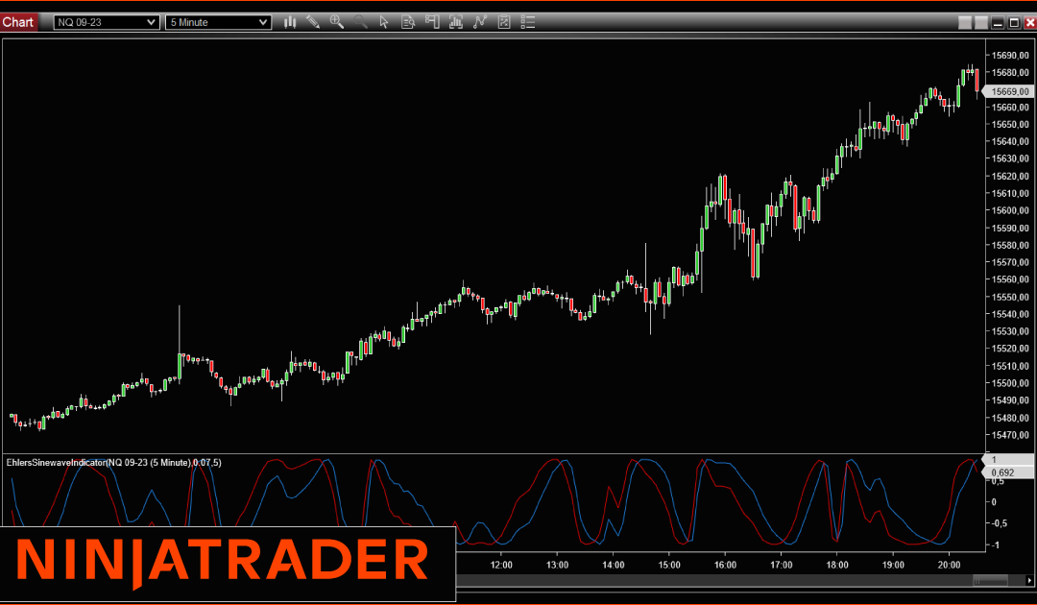
Task: Click the greyed-out zoom out magnifier
Action: (x=360, y=22)
